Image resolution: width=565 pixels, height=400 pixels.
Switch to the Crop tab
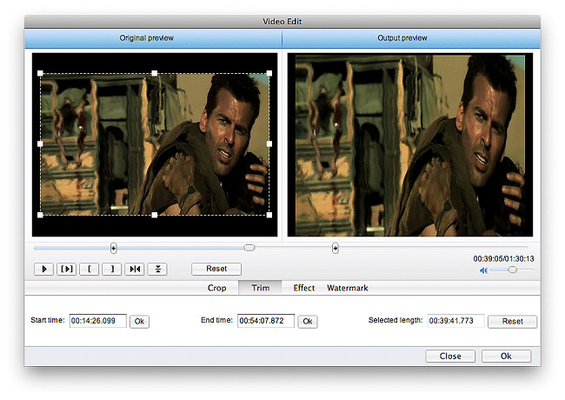(217, 288)
